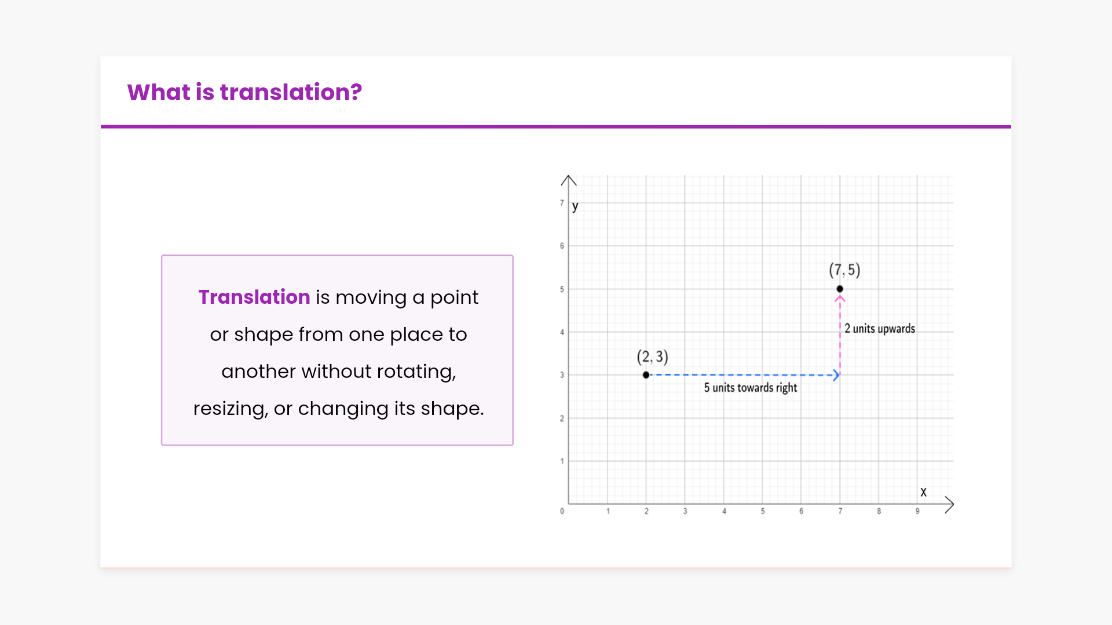Click the y-axis arrowhead at top

(569, 179)
